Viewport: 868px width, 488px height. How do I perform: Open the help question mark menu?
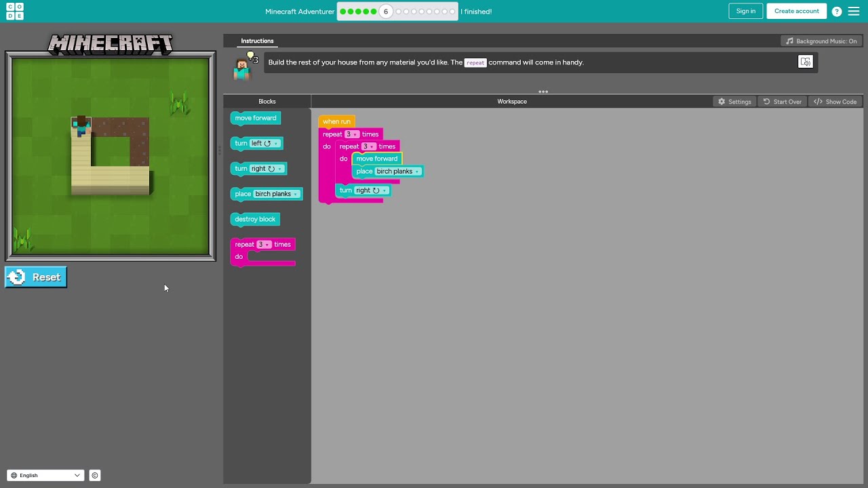coord(837,12)
